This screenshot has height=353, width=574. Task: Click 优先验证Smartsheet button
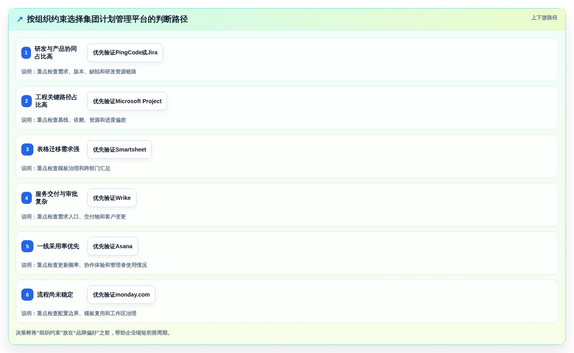[120, 150]
